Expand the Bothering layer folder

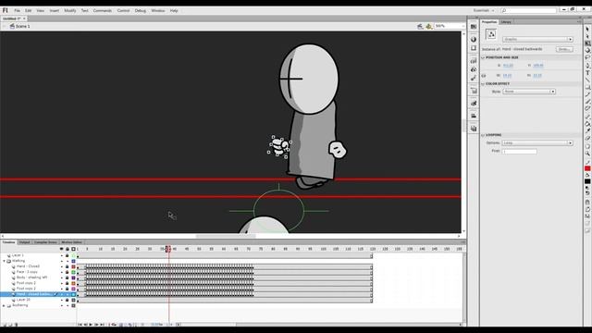4,305
